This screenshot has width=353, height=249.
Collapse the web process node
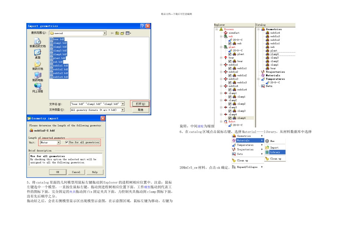[221, 36]
